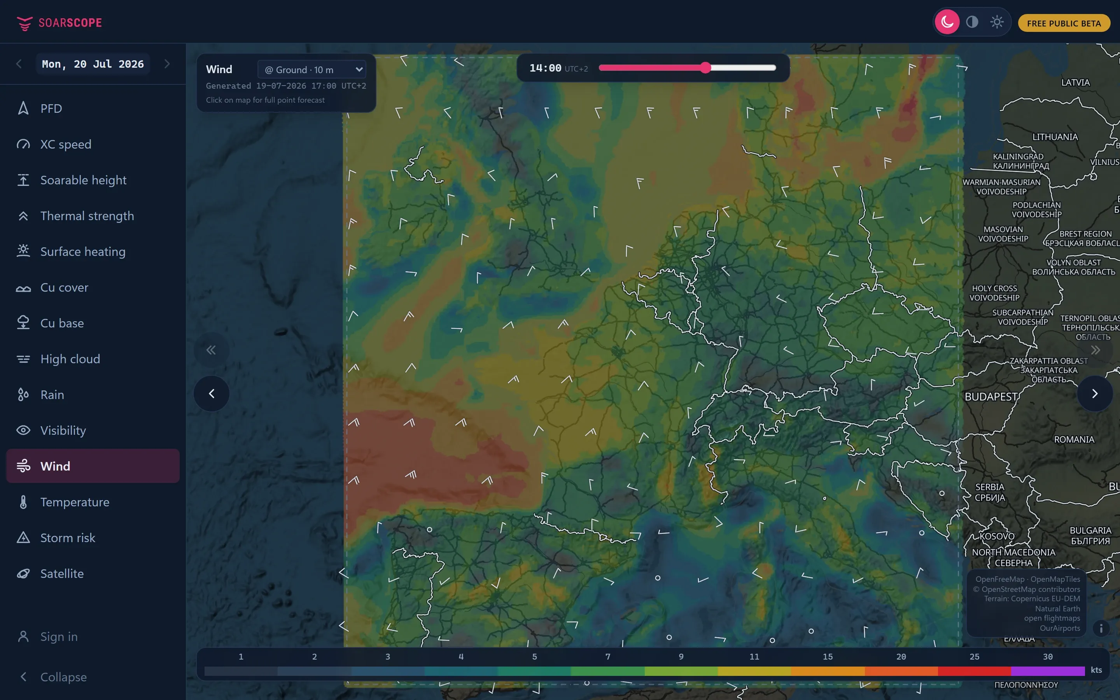Click the FREE PUBLIC BETA badge
The height and width of the screenshot is (700, 1120).
pos(1064,23)
